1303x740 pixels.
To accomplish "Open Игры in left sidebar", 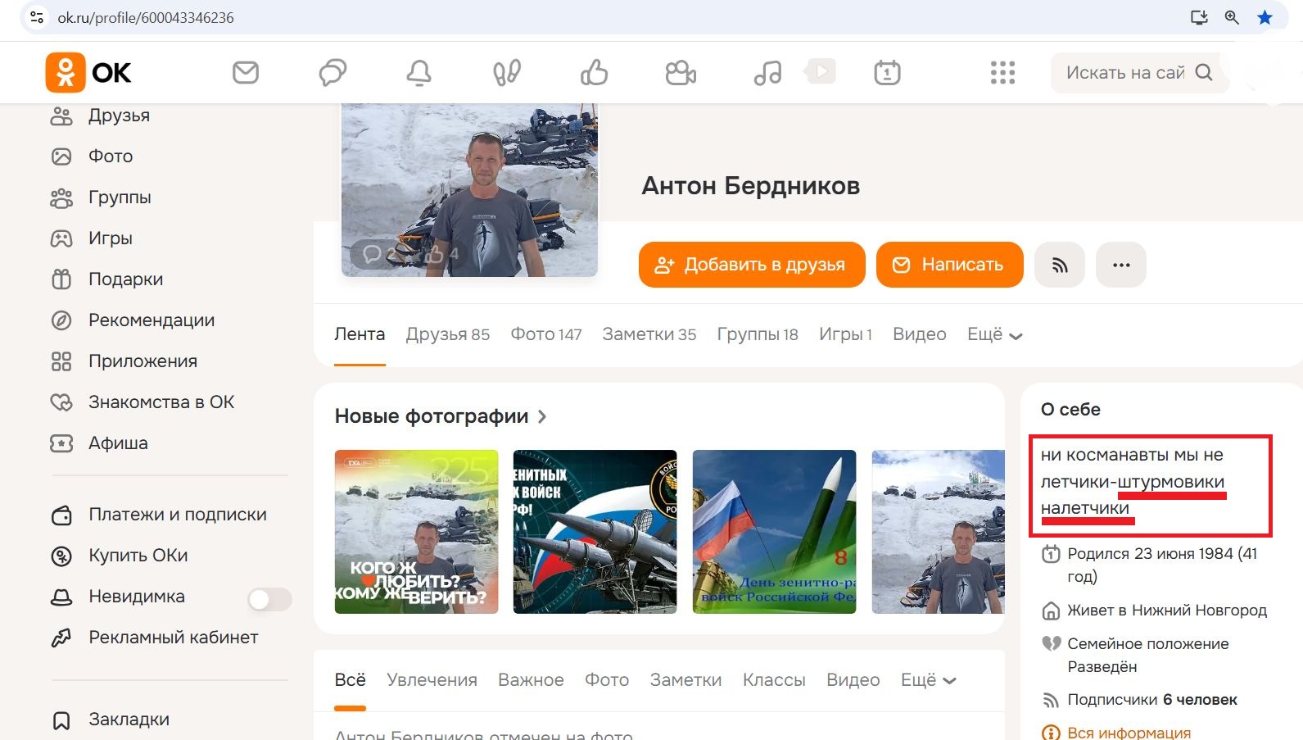I will tap(110, 238).
